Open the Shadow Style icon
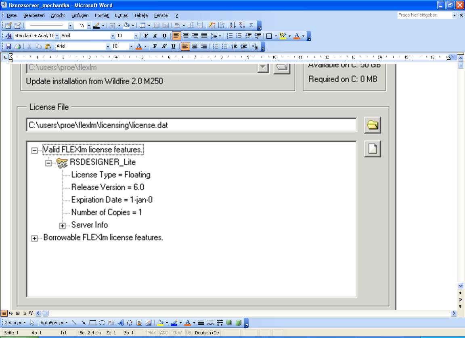The height and width of the screenshot is (338, 465). tap(229, 323)
